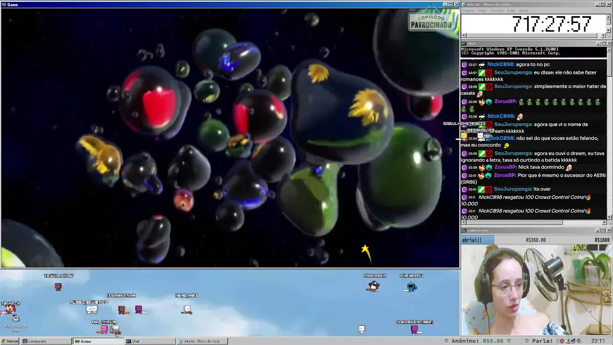Viewport: 613px width, 345px height.
Task: Click the right arrow of the notepad horizontal scrollbar
Action: (x=604, y=35)
